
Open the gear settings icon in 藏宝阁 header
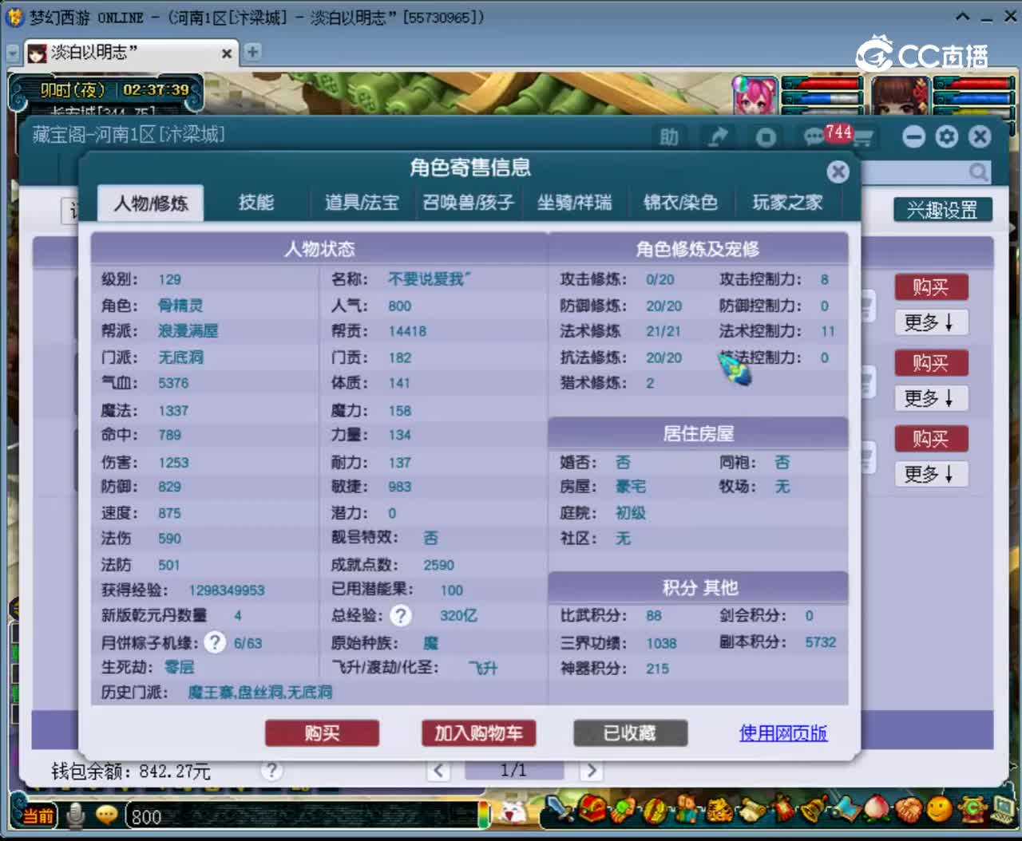pyautogui.click(x=947, y=136)
